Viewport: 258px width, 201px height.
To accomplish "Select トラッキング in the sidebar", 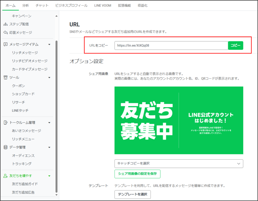I will coord(22,164).
